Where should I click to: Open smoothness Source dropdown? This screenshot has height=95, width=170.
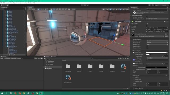157,58
